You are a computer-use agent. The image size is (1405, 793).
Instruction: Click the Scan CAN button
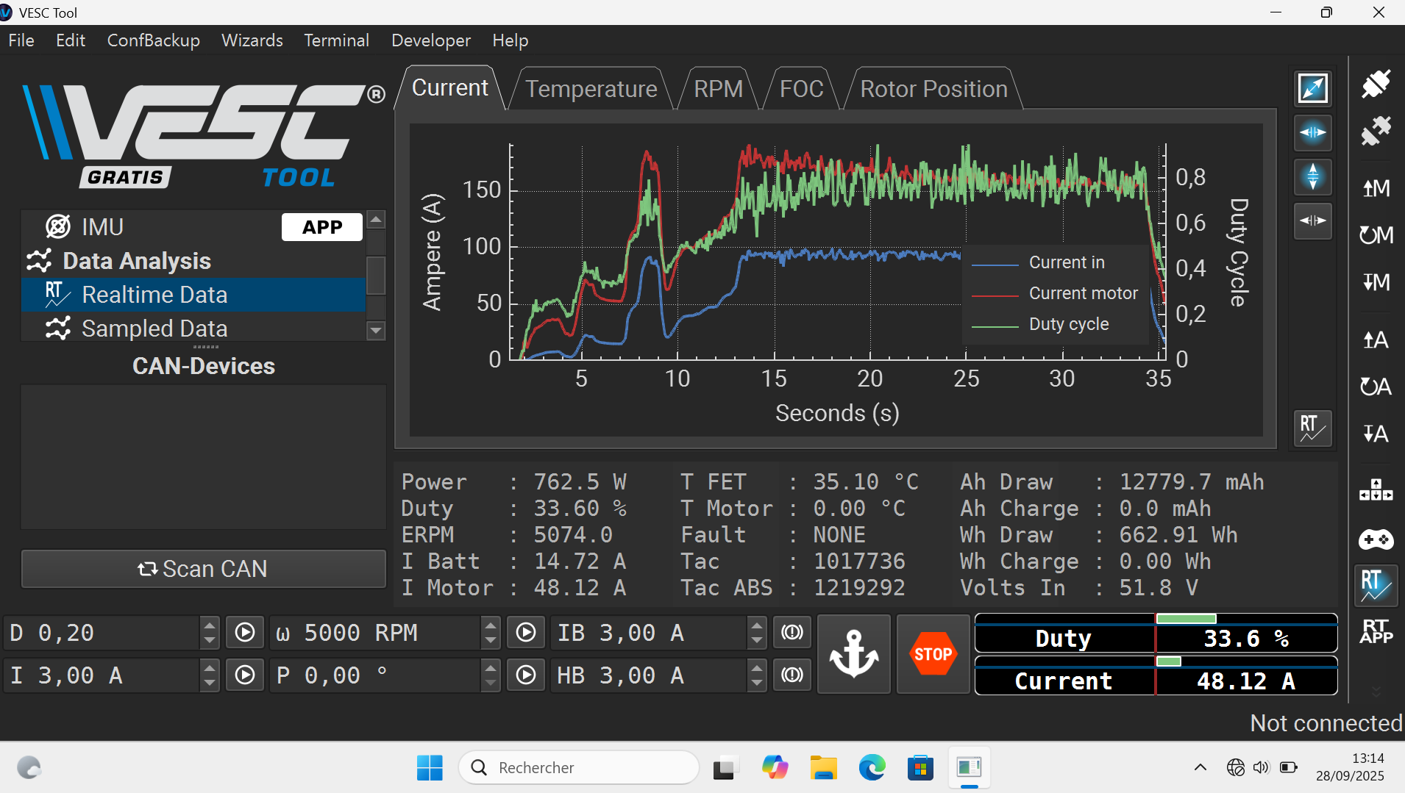[x=204, y=569]
